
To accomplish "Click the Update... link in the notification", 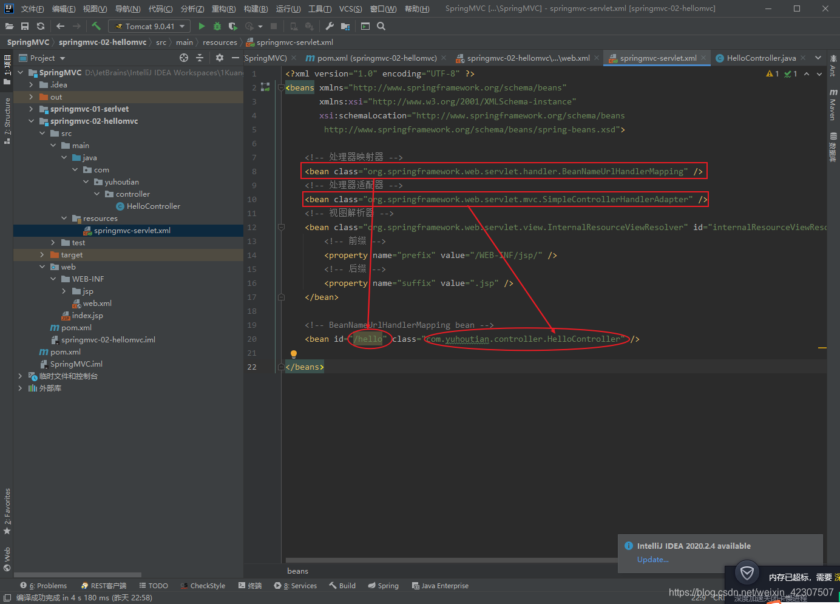I will [x=652, y=560].
